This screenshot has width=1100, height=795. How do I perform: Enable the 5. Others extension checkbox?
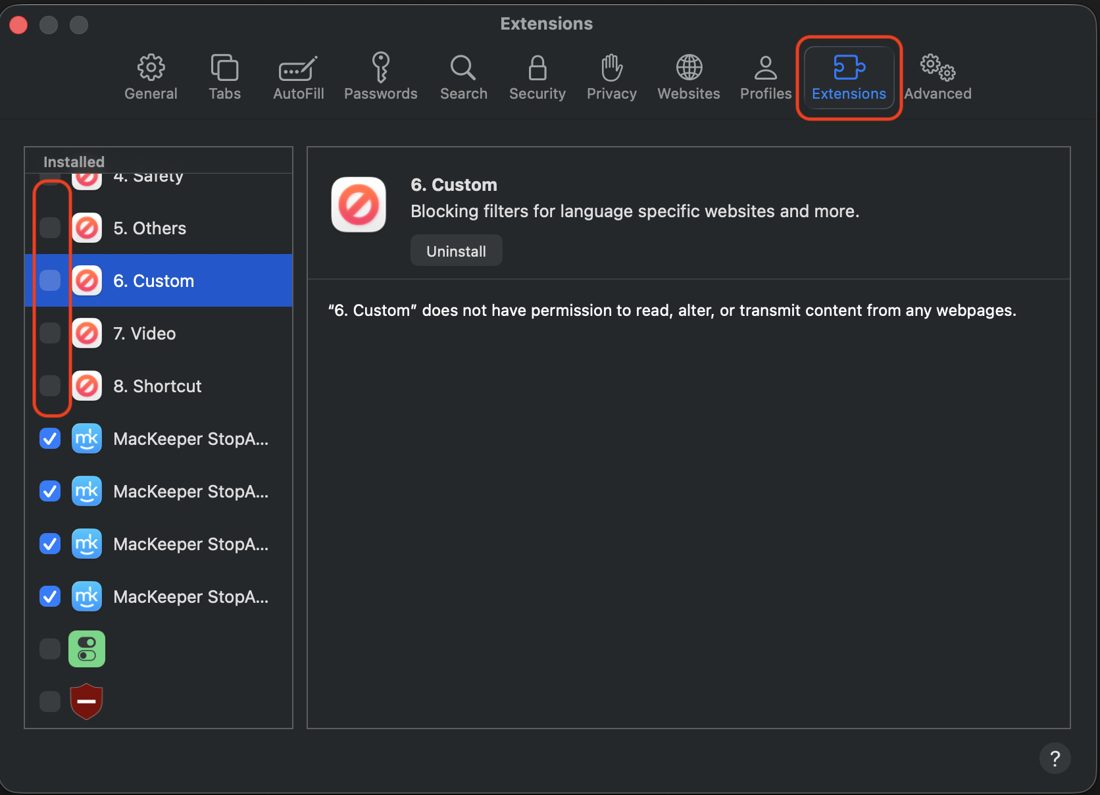[x=50, y=228]
